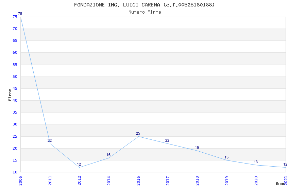
Task: Click y-axis tick value 25
Action: click(15, 137)
